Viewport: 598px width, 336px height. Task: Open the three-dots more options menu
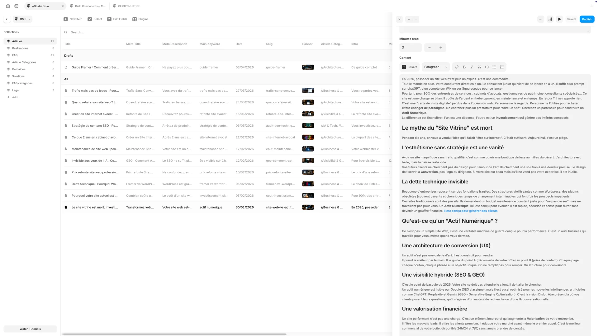541,19
